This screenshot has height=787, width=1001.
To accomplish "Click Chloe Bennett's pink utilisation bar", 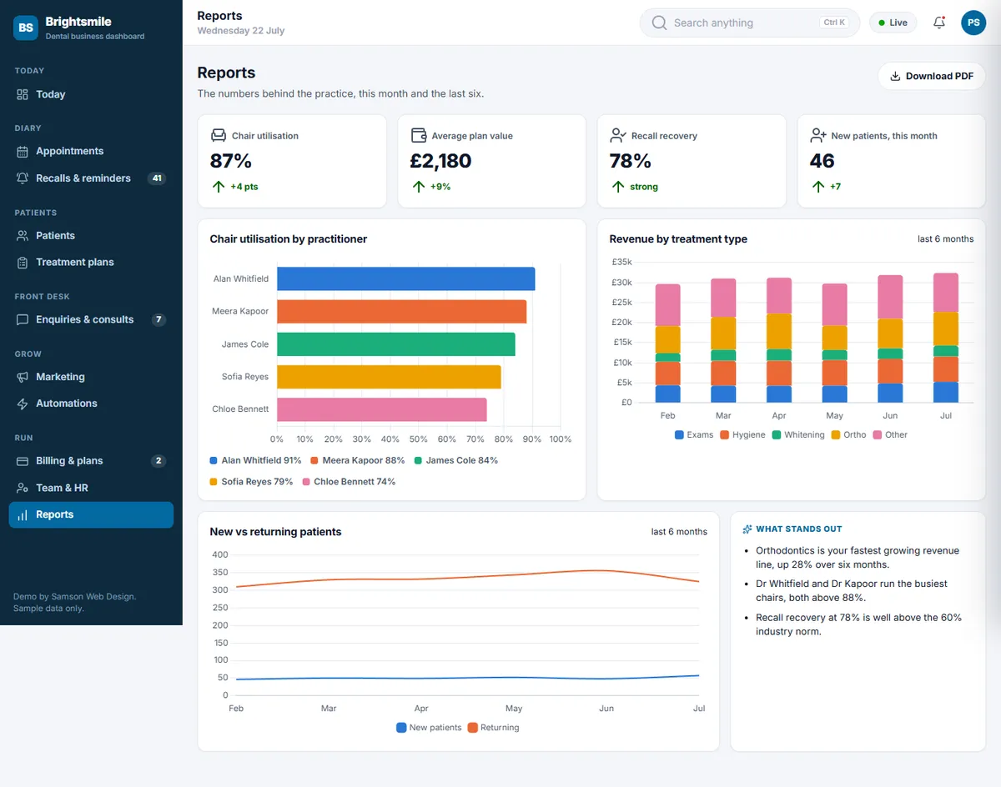I will 381,409.
